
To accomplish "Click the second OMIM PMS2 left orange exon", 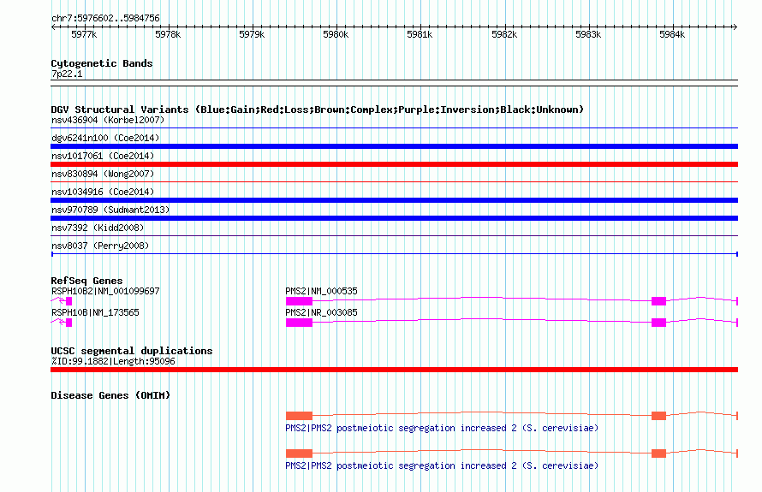I will pyautogui.click(x=299, y=453).
